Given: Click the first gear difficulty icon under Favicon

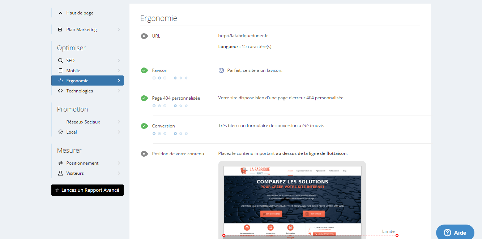Looking at the screenshot, I should click(175, 78).
